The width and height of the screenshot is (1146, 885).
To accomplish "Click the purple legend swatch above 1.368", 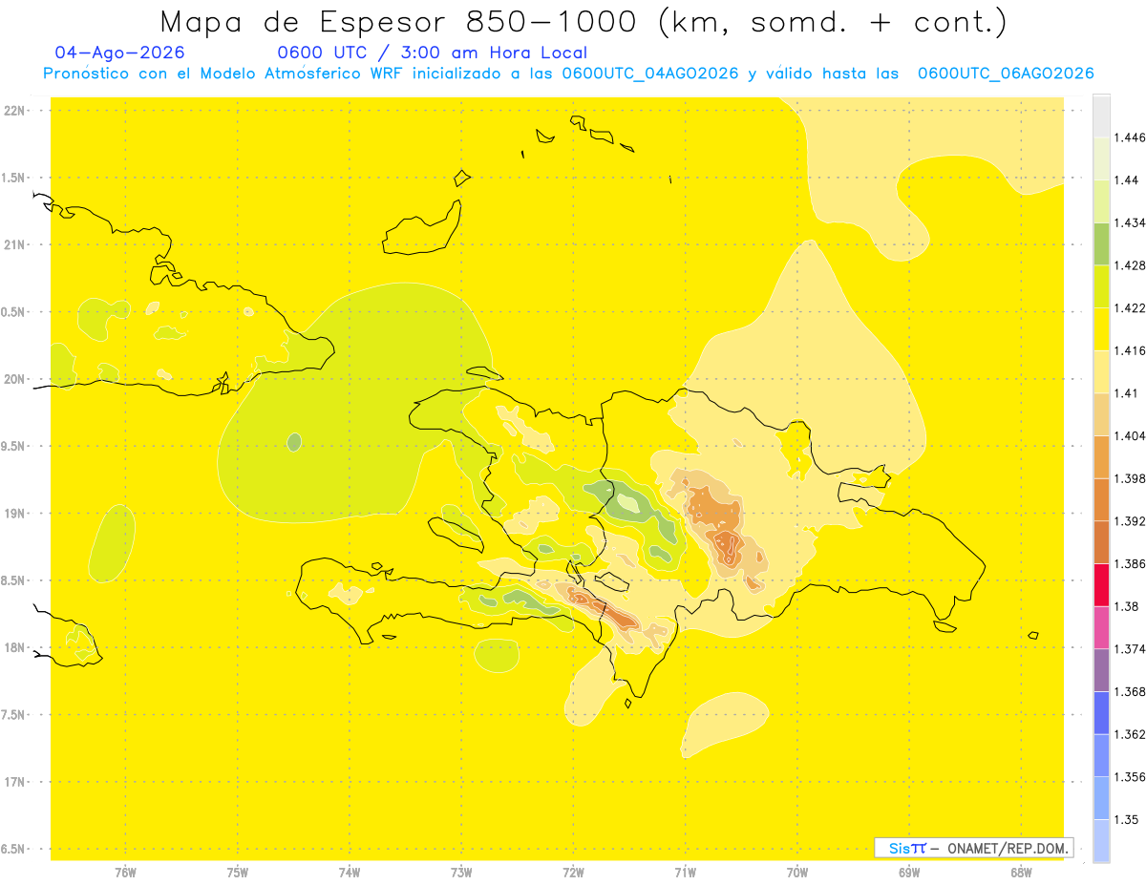I will coord(1101,670).
